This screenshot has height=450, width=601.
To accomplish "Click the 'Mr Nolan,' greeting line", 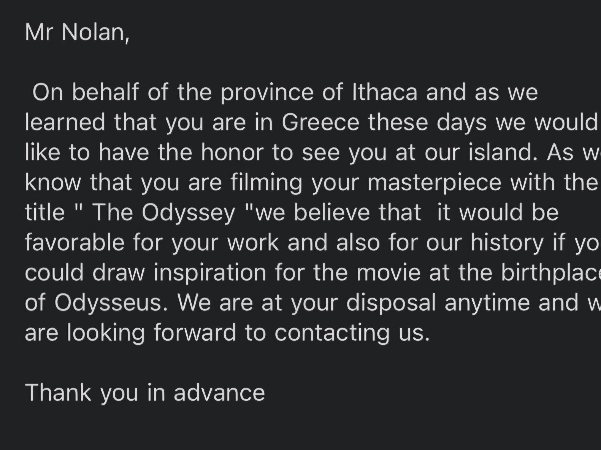I will [77, 33].
